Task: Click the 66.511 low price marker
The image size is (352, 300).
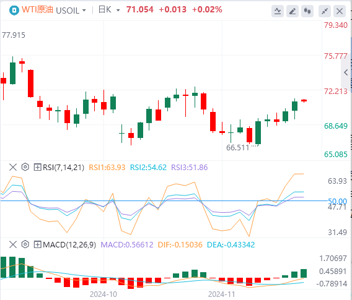Action: (238, 148)
